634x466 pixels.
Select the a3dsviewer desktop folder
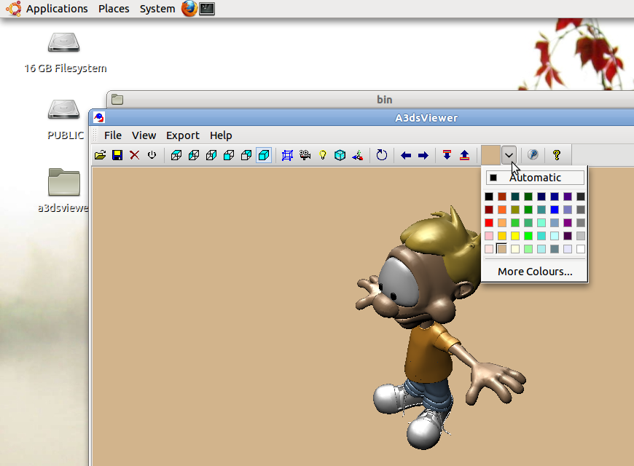click(x=64, y=190)
